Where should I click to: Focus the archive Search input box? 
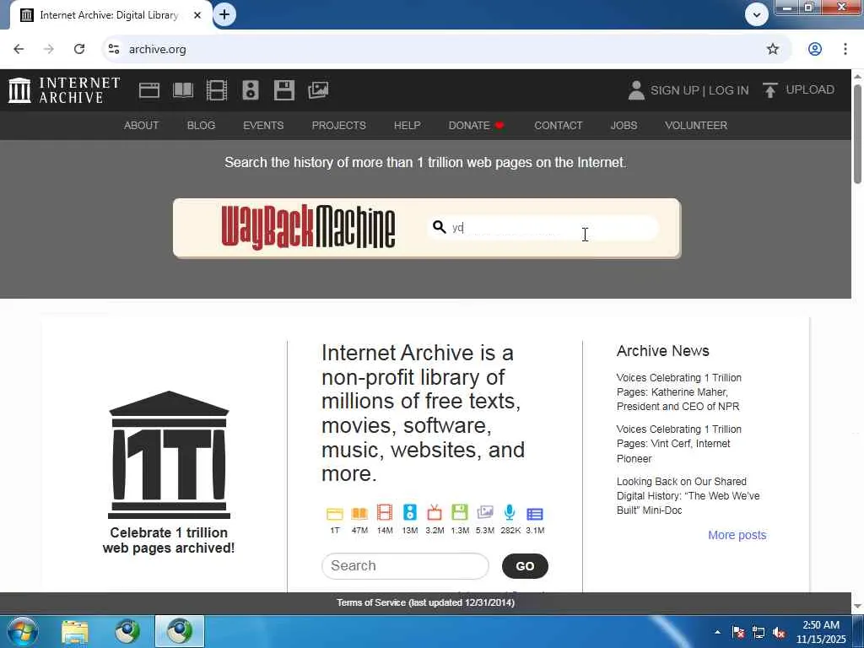[x=405, y=566]
